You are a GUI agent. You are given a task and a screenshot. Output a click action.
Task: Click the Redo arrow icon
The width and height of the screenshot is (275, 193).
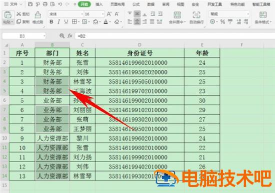(67, 4)
